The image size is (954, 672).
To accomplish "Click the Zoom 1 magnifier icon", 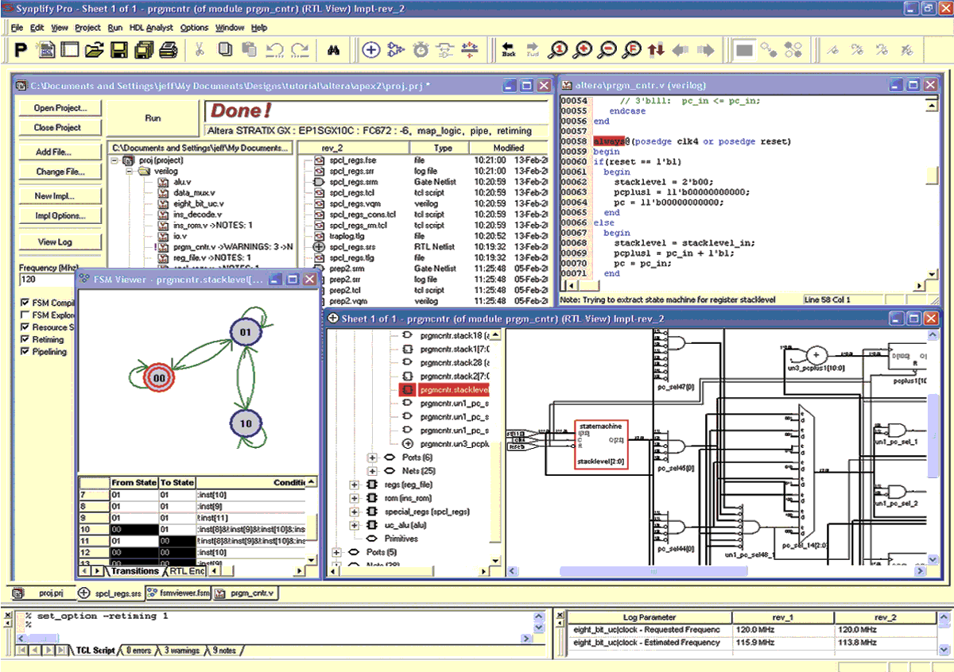I will (559, 50).
